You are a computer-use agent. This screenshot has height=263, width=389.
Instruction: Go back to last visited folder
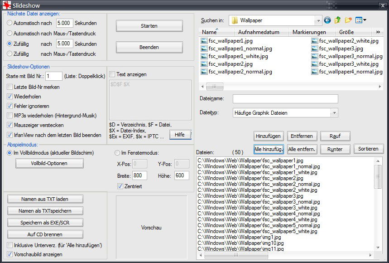(x=327, y=20)
